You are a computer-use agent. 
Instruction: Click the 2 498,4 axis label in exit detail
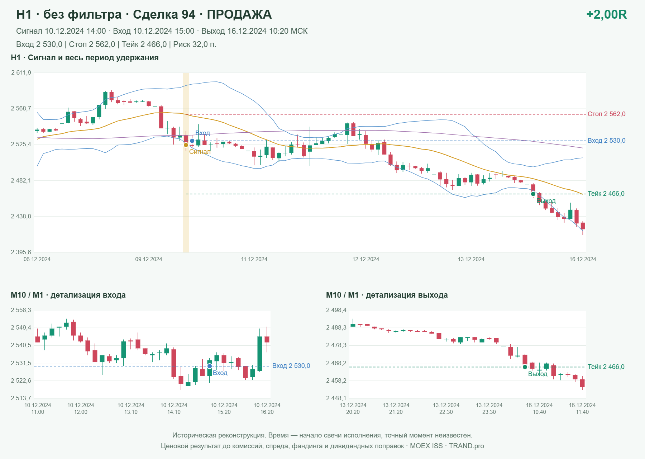coord(336,310)
